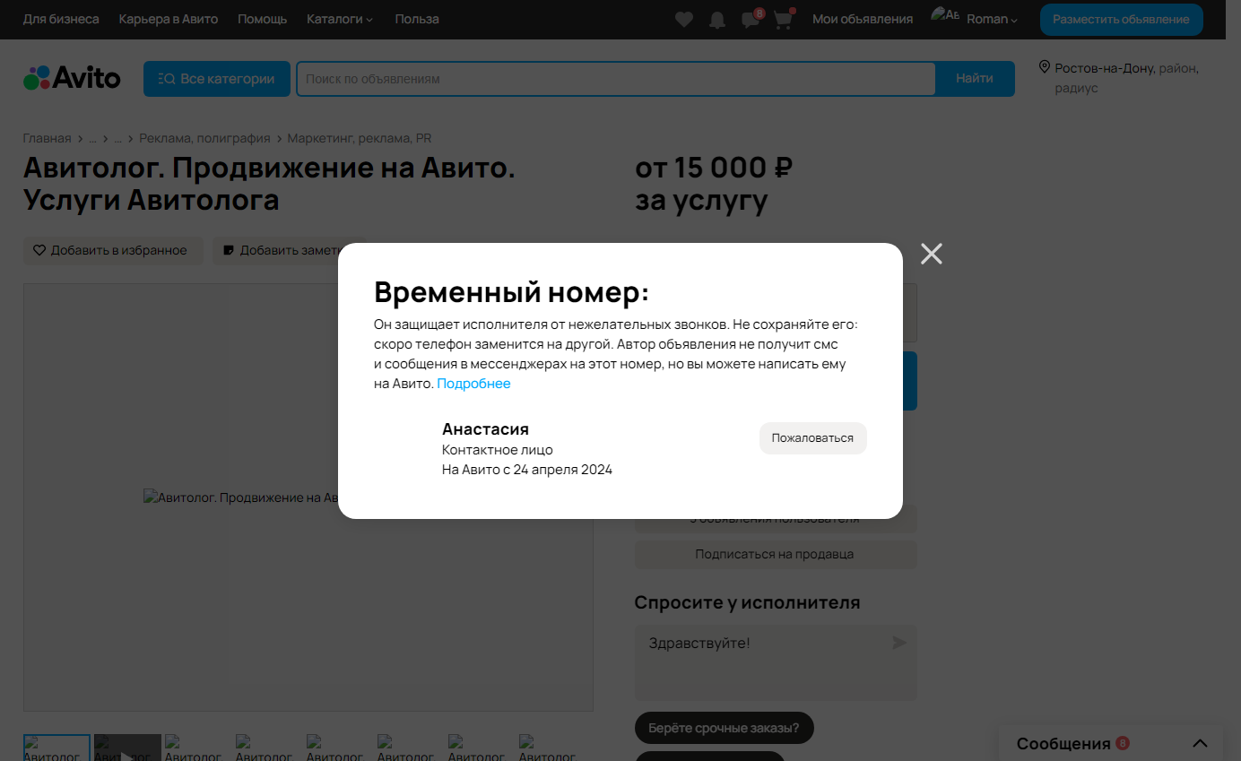Open messages chat icon with badge
1241x761 pixels.
[x=751, y=19]
